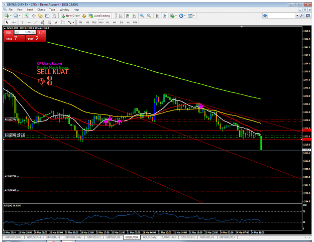The width and height of the screenshot is (314, 242).
Task: Open the Charts menu
Action: [x=41, y=10]
